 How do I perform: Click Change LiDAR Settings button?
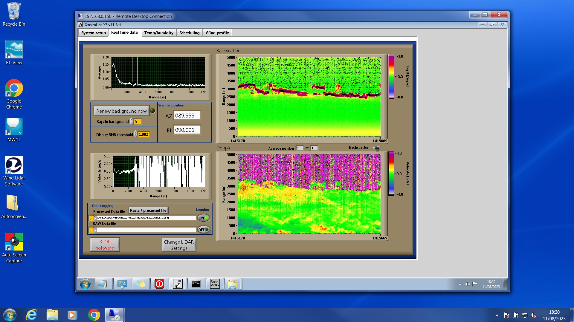[179, 245]
